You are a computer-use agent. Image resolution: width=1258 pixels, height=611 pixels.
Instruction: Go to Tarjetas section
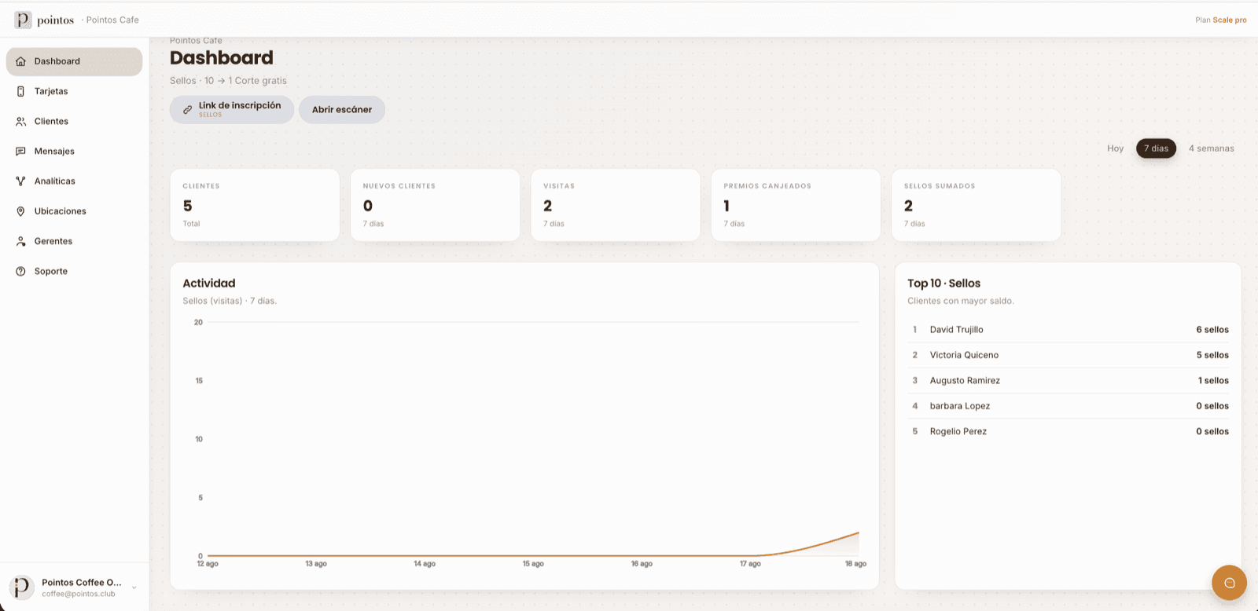(74, 91)
